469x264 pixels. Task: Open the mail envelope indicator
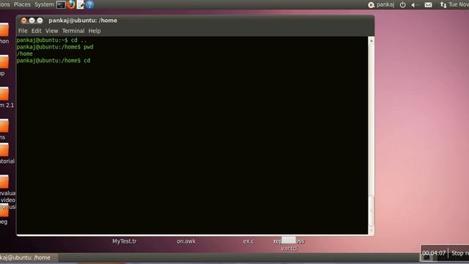tap(428, 5)
